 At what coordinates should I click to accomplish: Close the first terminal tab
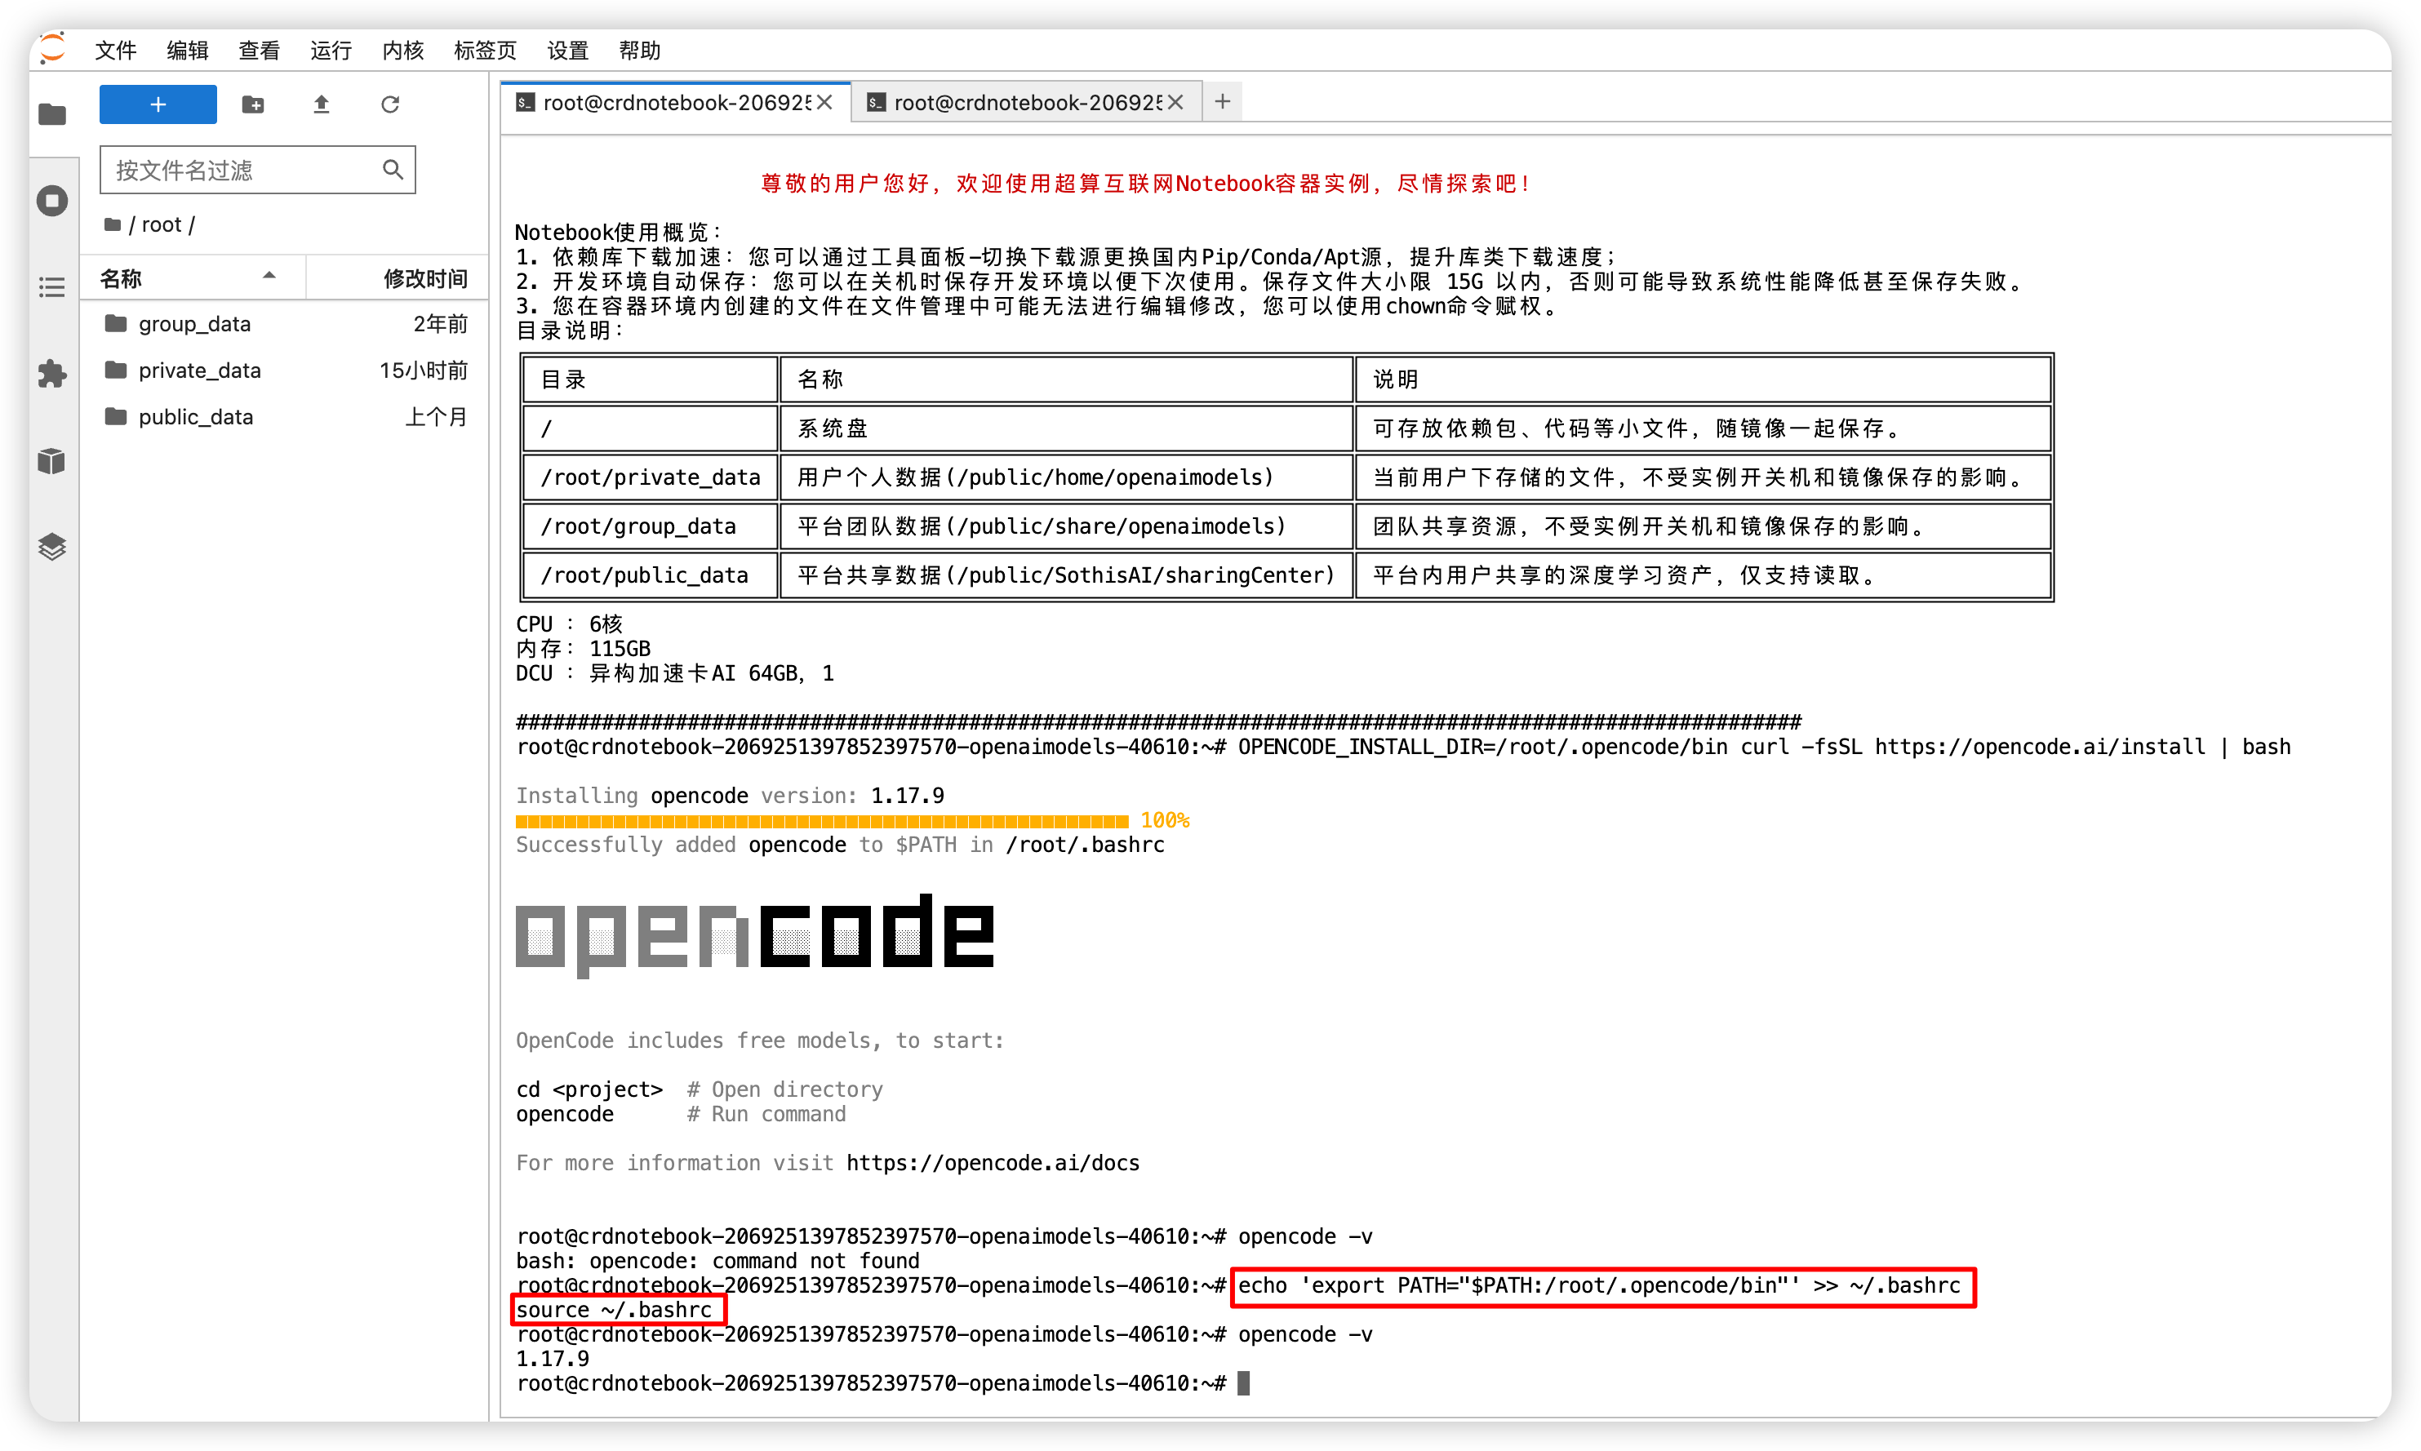825,103
